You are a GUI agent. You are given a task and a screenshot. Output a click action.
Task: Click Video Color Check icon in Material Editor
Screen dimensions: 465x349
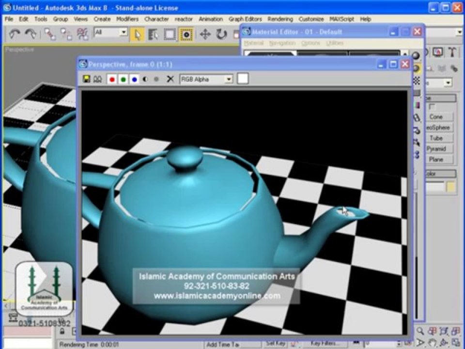point(417,105)
